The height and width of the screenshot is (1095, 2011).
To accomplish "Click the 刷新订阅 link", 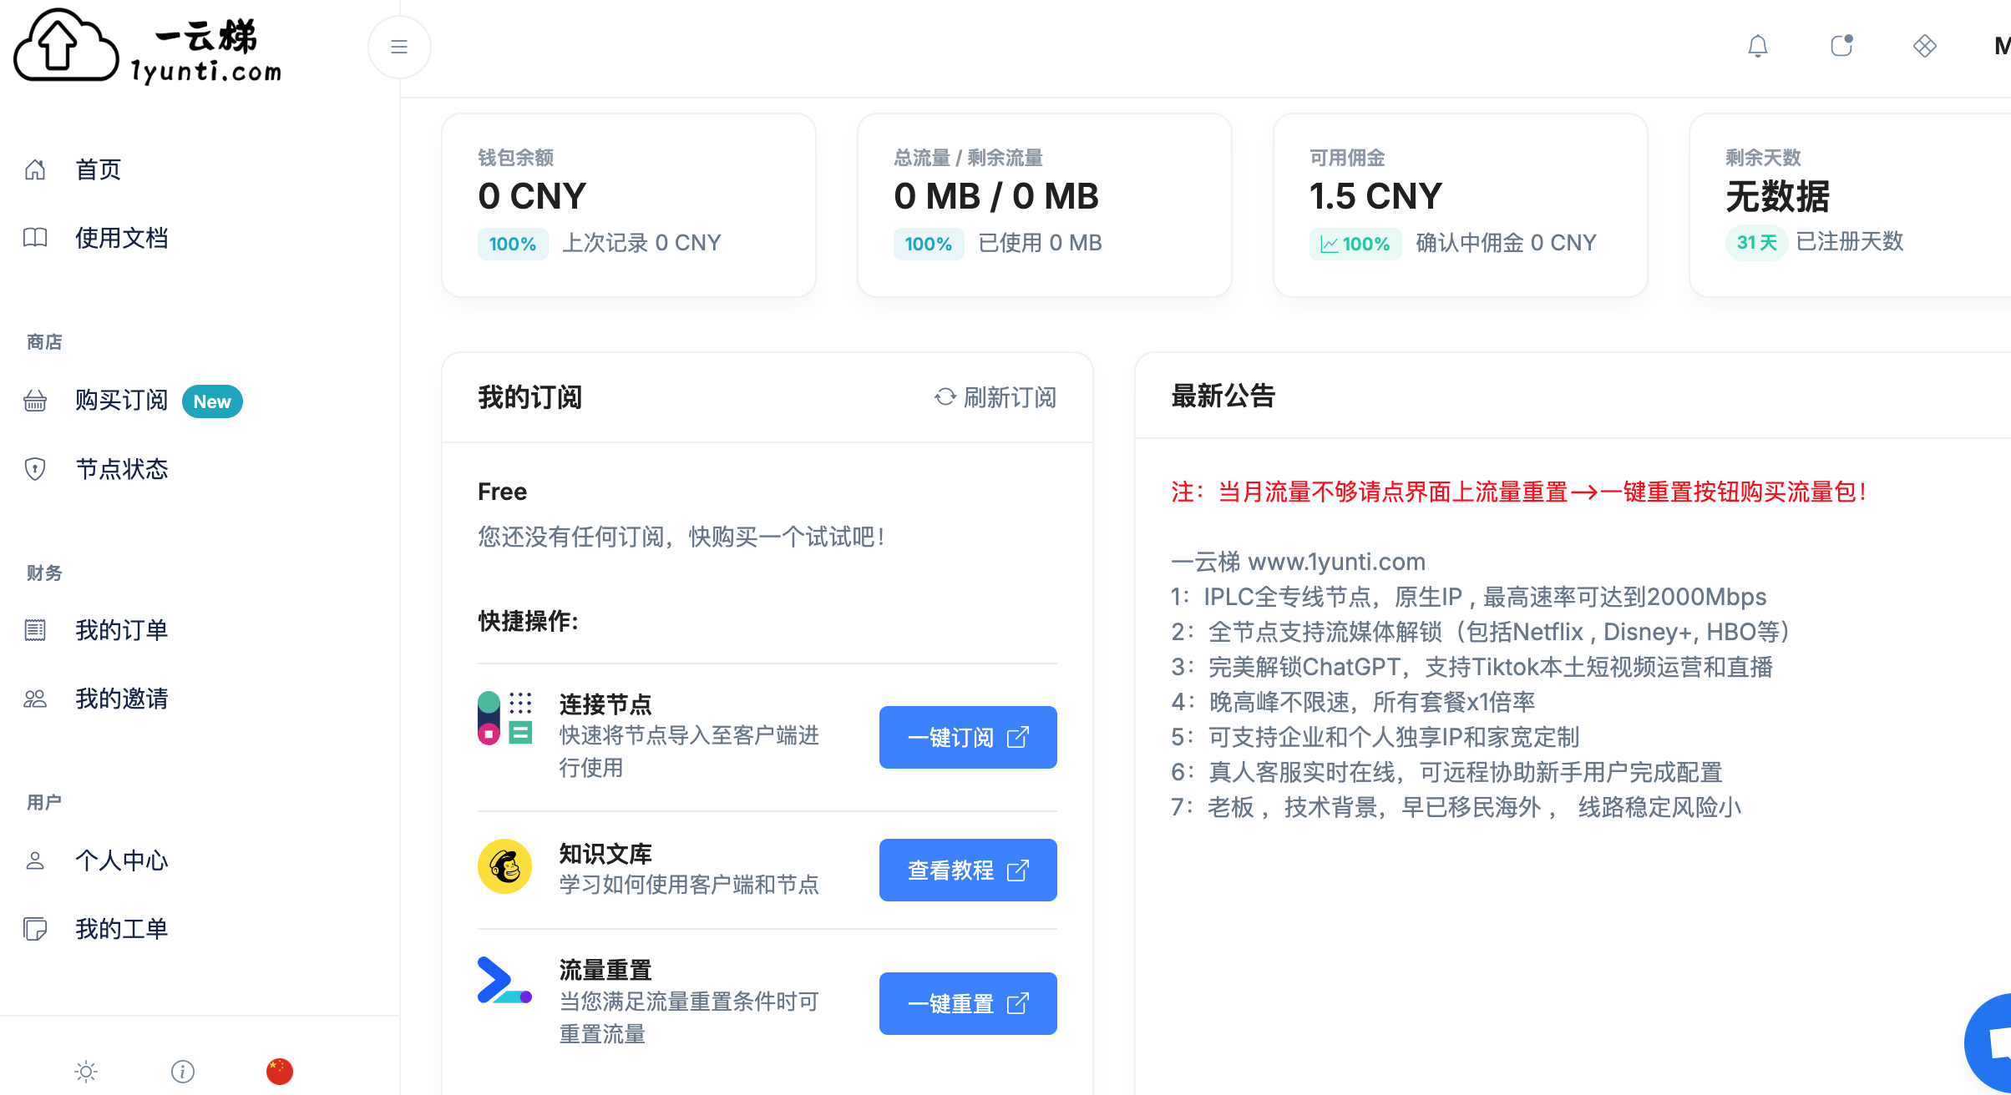I will [995, 397].
